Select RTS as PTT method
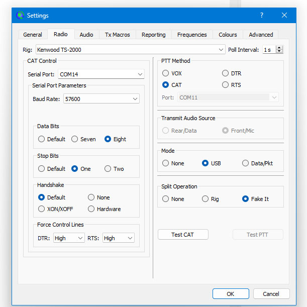This screenshot has width=307, height=307. click(225, 85)
